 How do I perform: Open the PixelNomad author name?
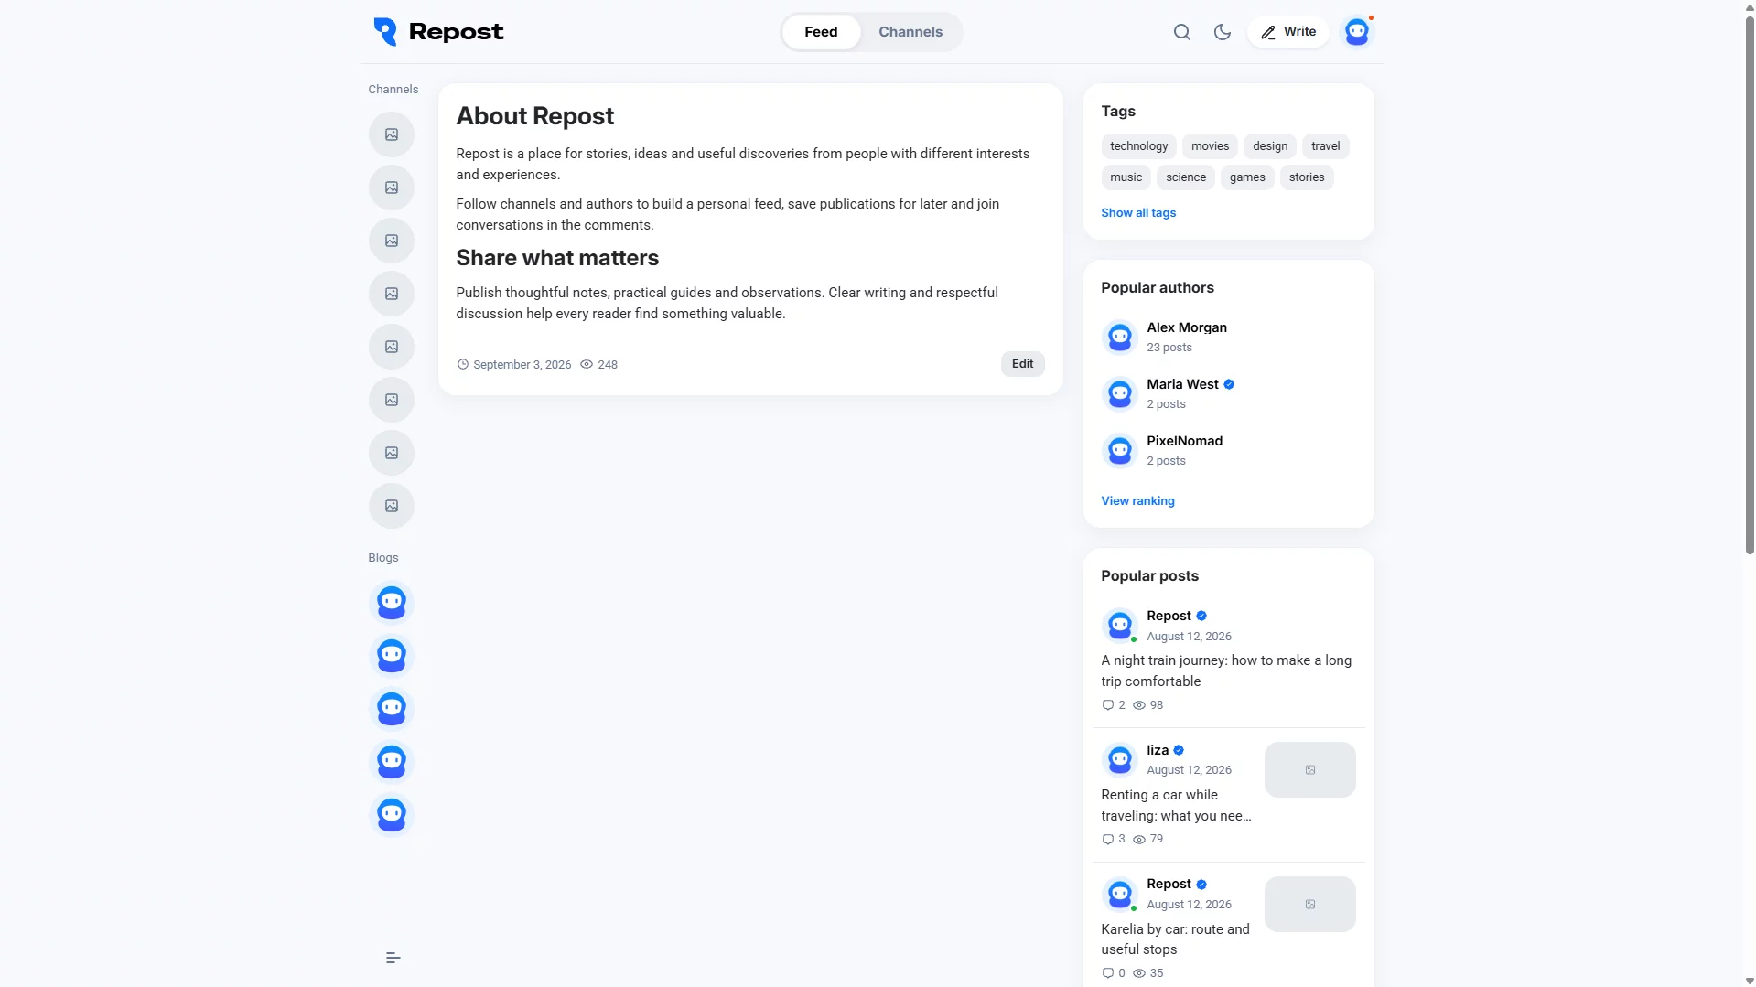tap(1184, 441)
